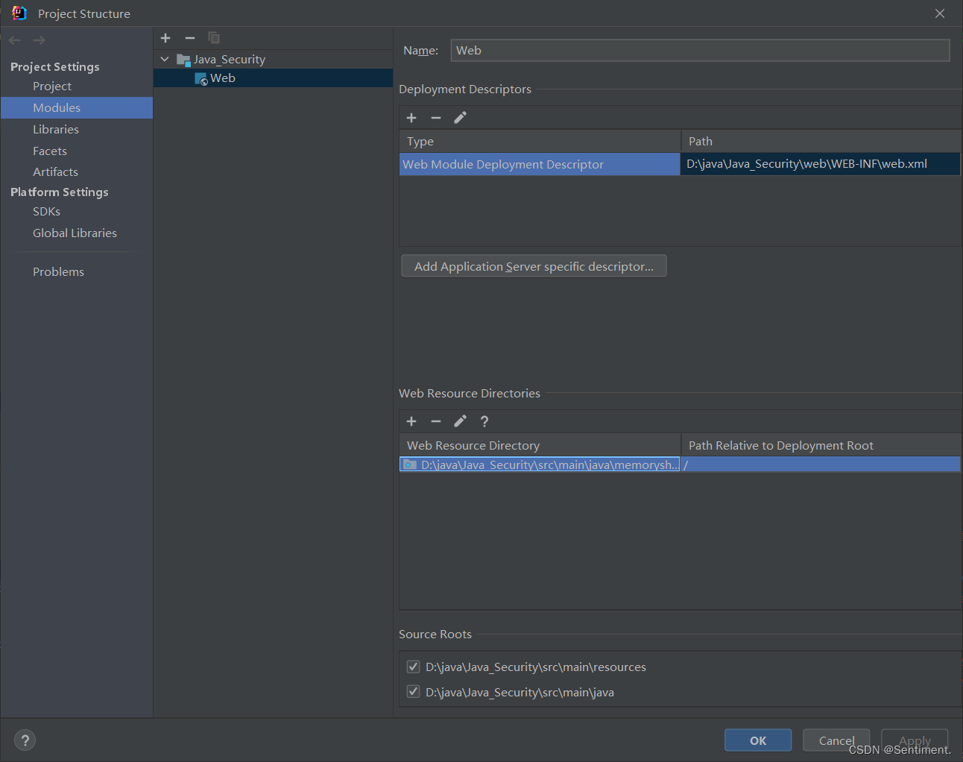The width and height of the screenshot is (963, 762).
Task: Click Path Relative to Deployment Root header
Action: [821, 446]
